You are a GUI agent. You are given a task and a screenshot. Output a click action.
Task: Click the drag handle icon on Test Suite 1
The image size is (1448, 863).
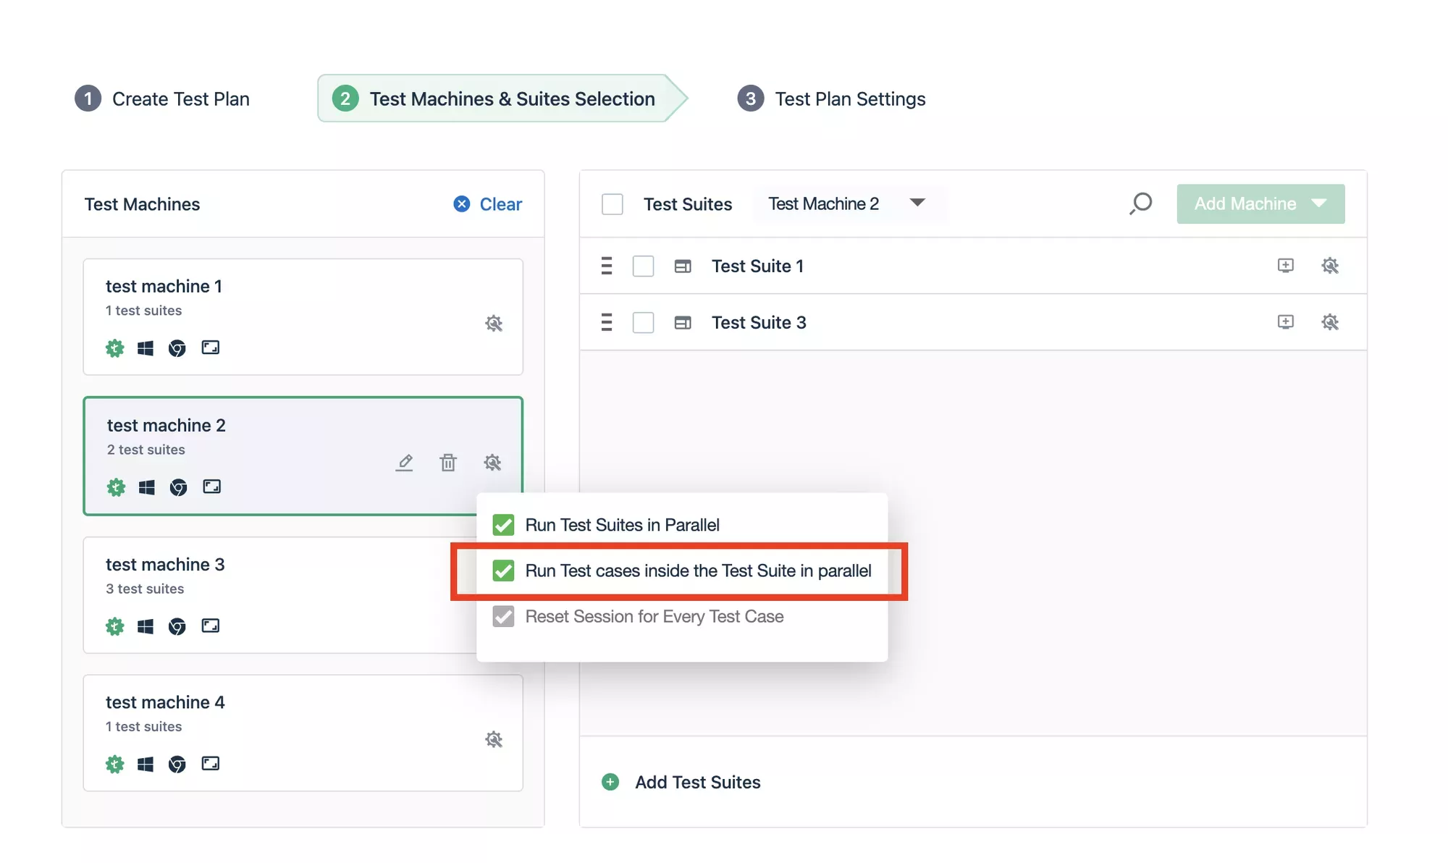tap(606, 266)
